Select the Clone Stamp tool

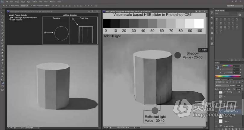2,40
